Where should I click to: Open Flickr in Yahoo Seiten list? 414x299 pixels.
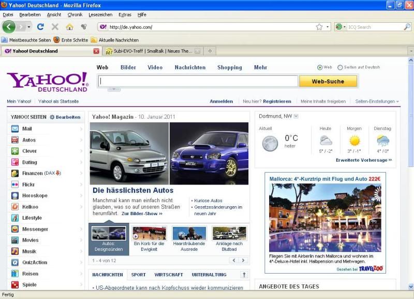(28, 184)
